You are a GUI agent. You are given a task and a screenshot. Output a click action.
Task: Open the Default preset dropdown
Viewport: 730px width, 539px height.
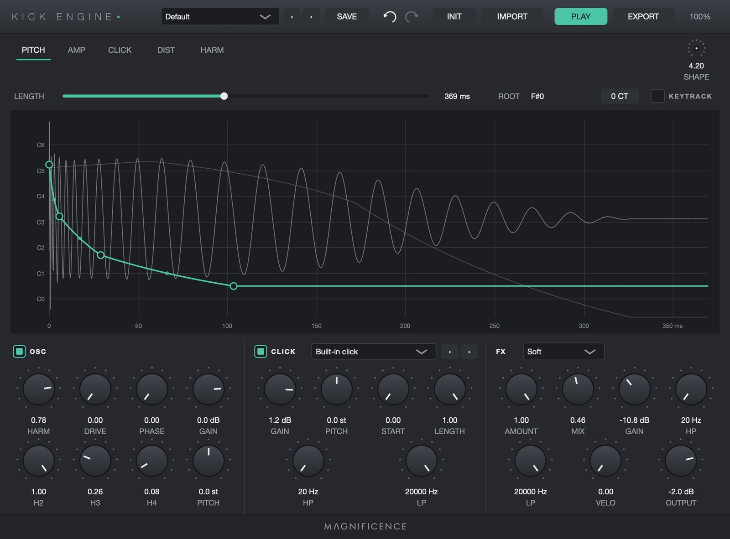click(220, 17)
